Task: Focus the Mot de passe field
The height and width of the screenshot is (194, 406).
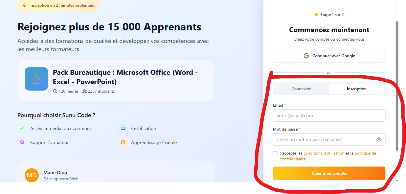Action: tap(329, 139)
